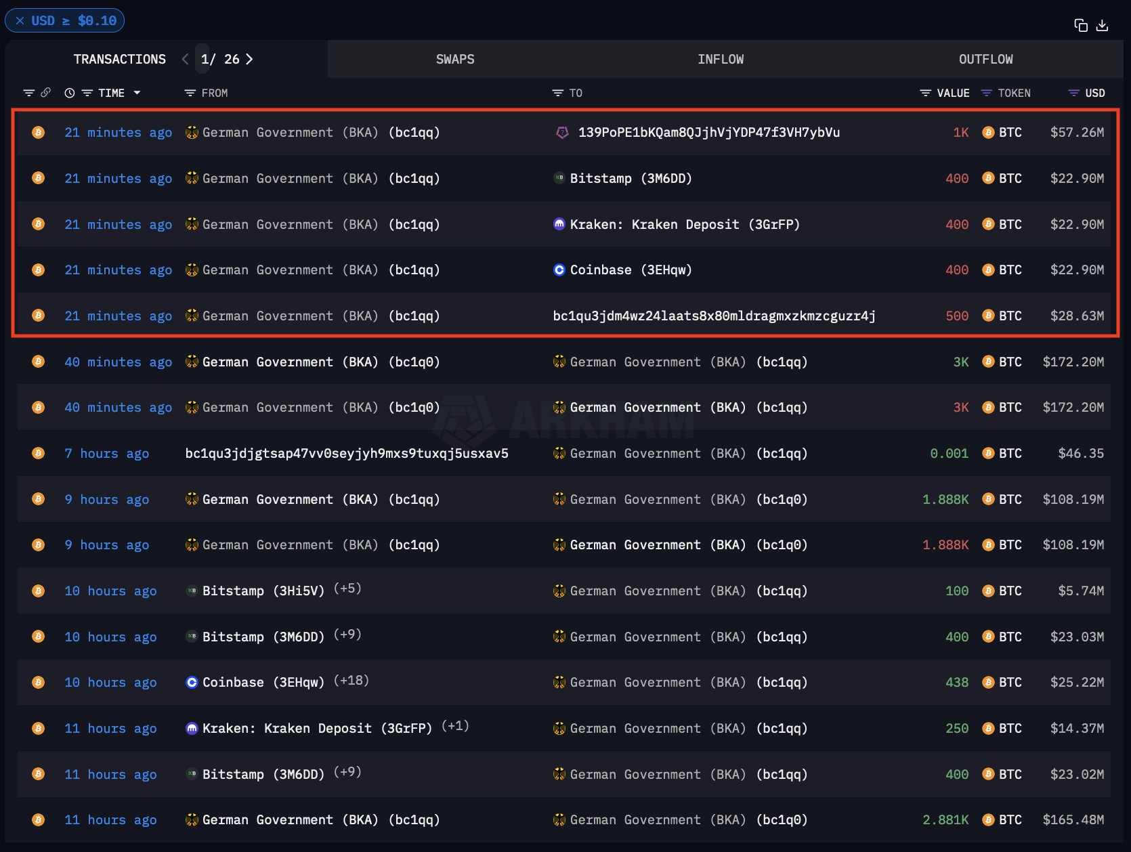Open Coinbase (3EHqw) sender in $25.22M row

(x=263, y=683)
